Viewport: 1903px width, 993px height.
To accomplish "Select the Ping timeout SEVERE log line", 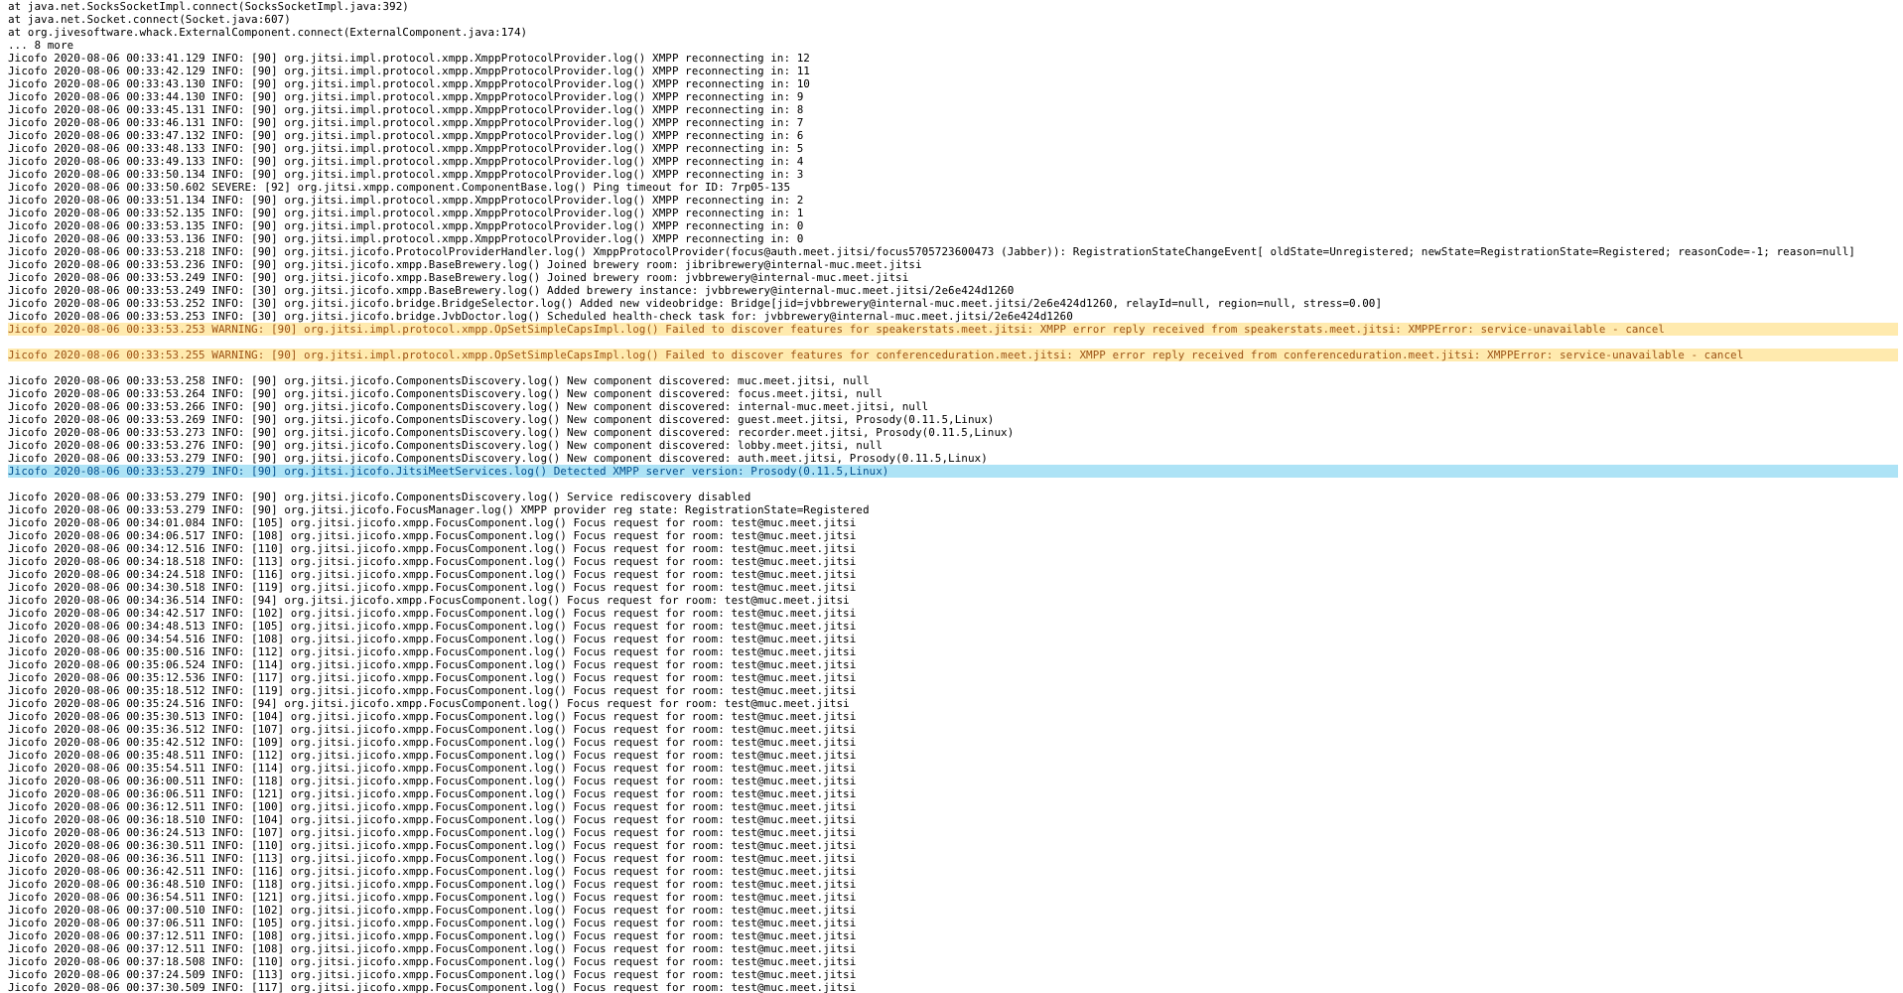I will pyautogui.click(x=397, y=187).
